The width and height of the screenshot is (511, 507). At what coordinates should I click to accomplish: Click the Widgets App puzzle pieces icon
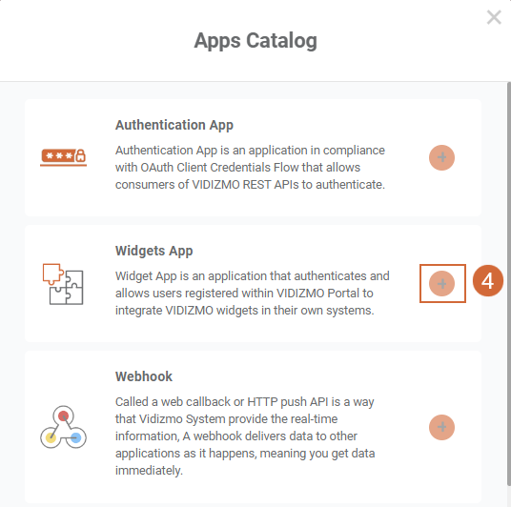tap(63, 284)
